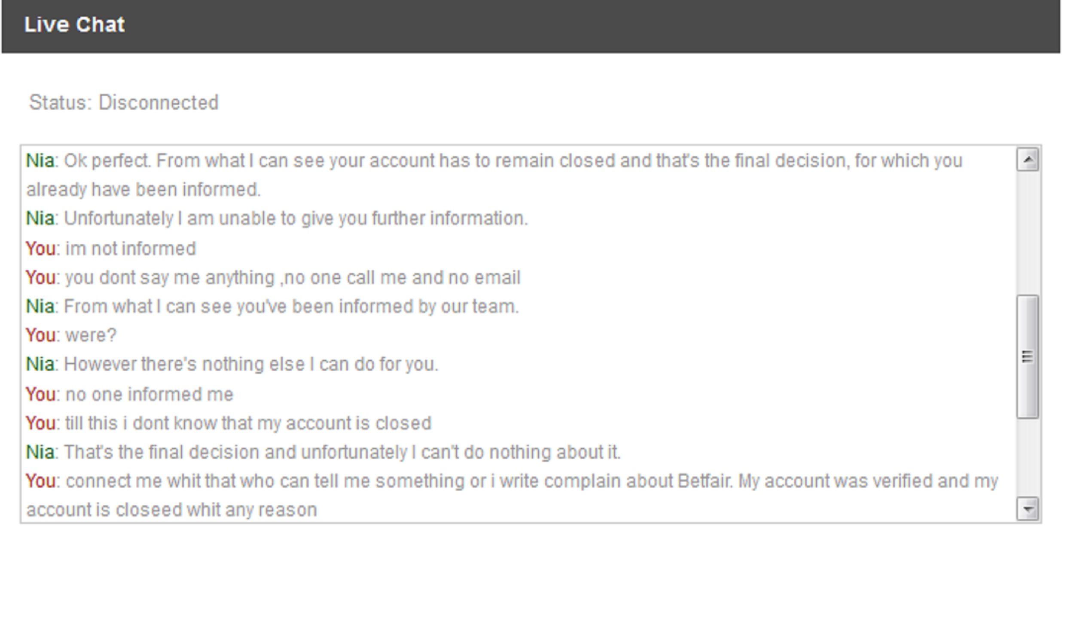
Task: Select 'Unfortunately I am unable' message line
Action: pos(277,219)
